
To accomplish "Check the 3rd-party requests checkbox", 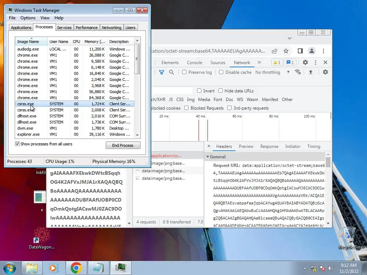I will coord(229,108).
